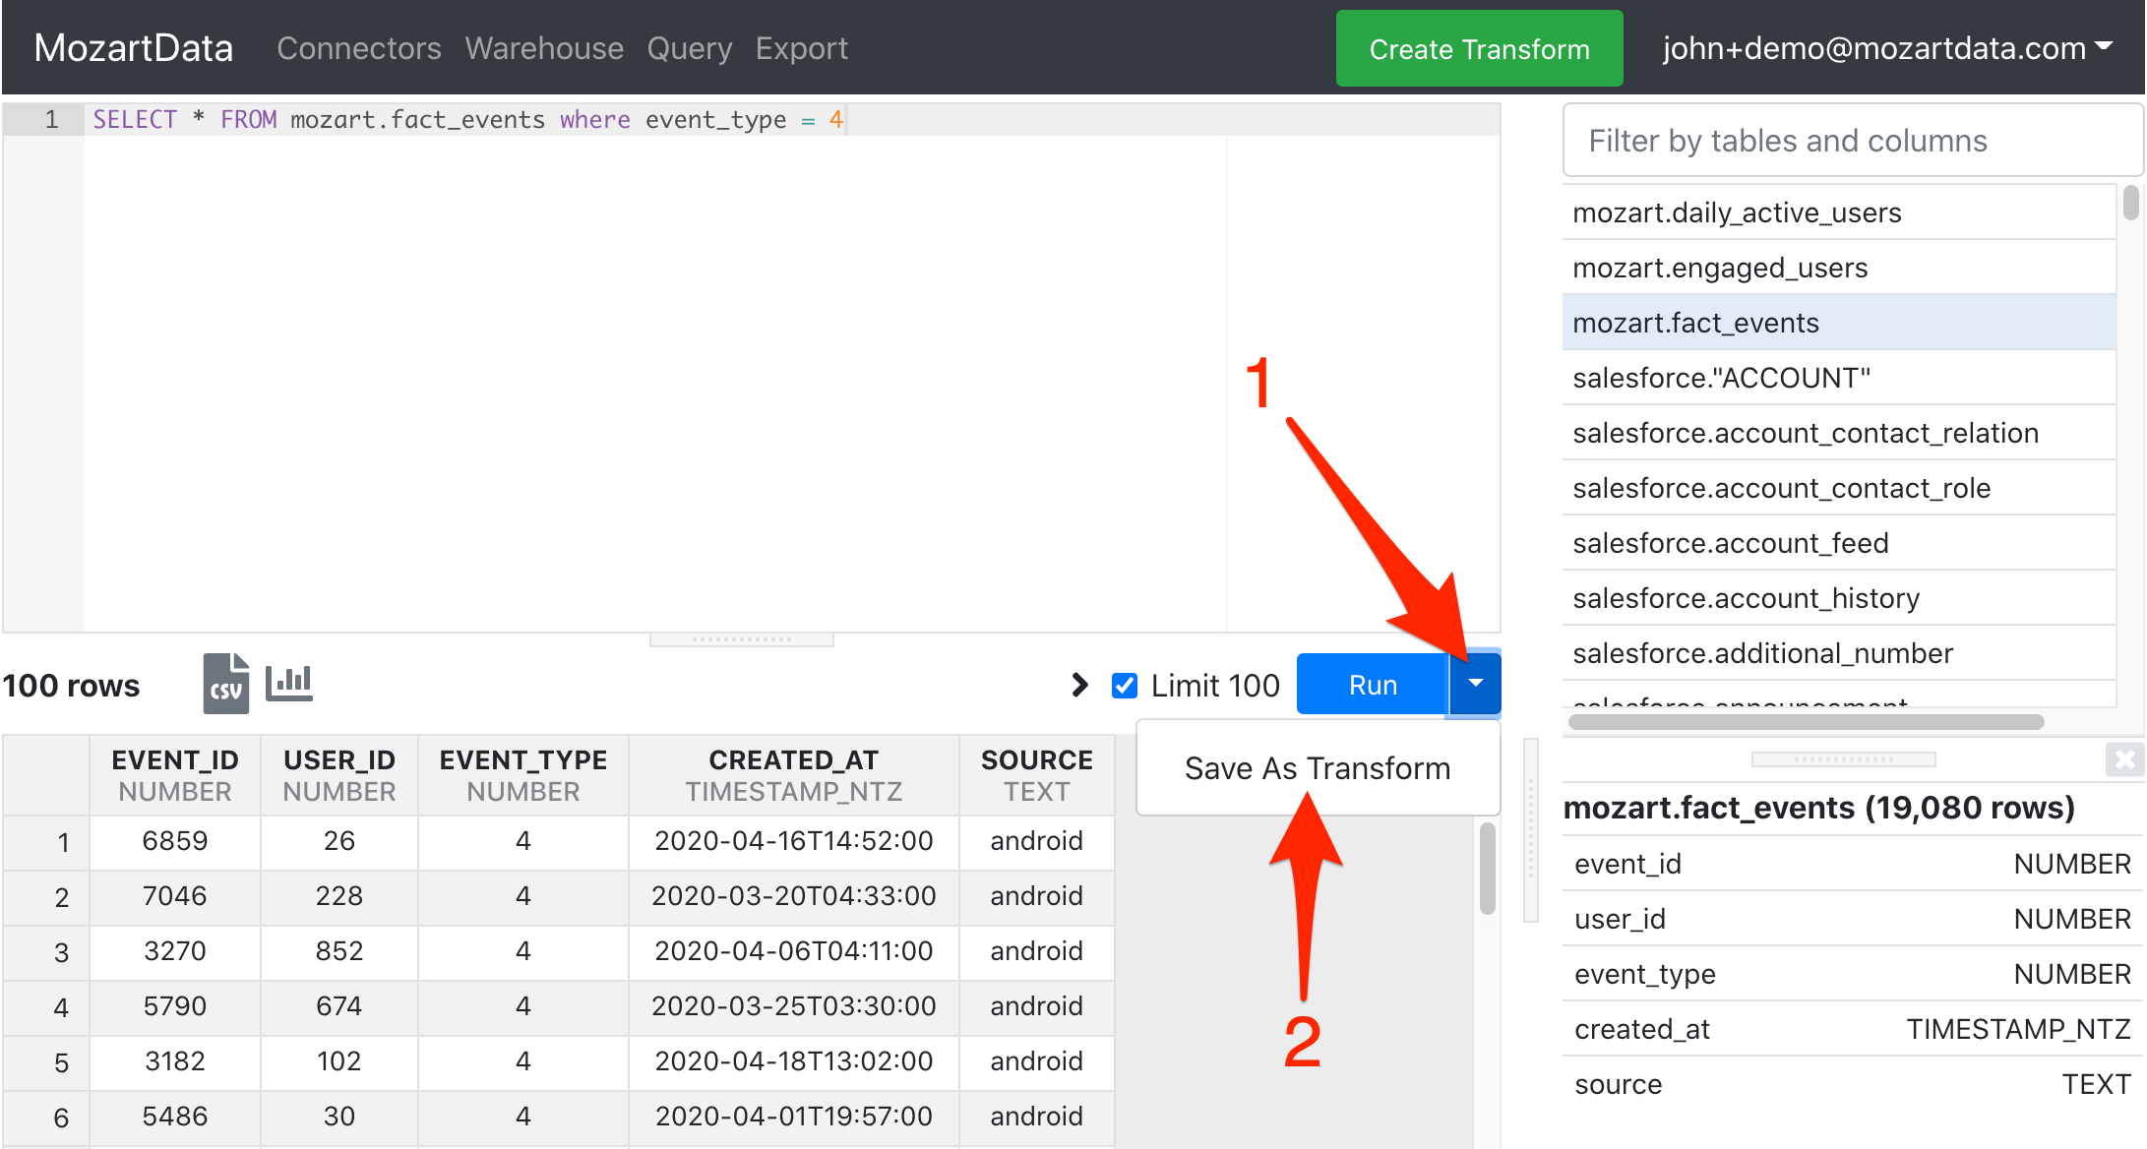The width and height of the screenshot is (2147, 1149).
Task: Select salesforce.account_history table
Action: coord(1746,598)
